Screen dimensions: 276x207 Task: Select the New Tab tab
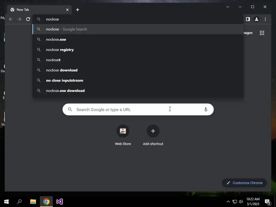(x=40, y=10)
